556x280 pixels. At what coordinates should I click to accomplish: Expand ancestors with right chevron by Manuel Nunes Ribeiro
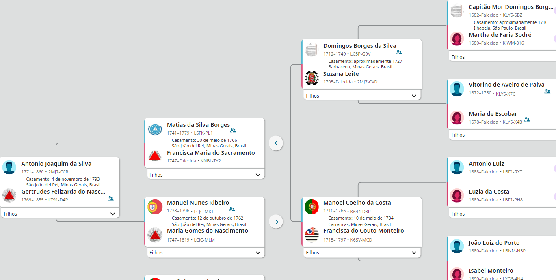pos(276,222)
